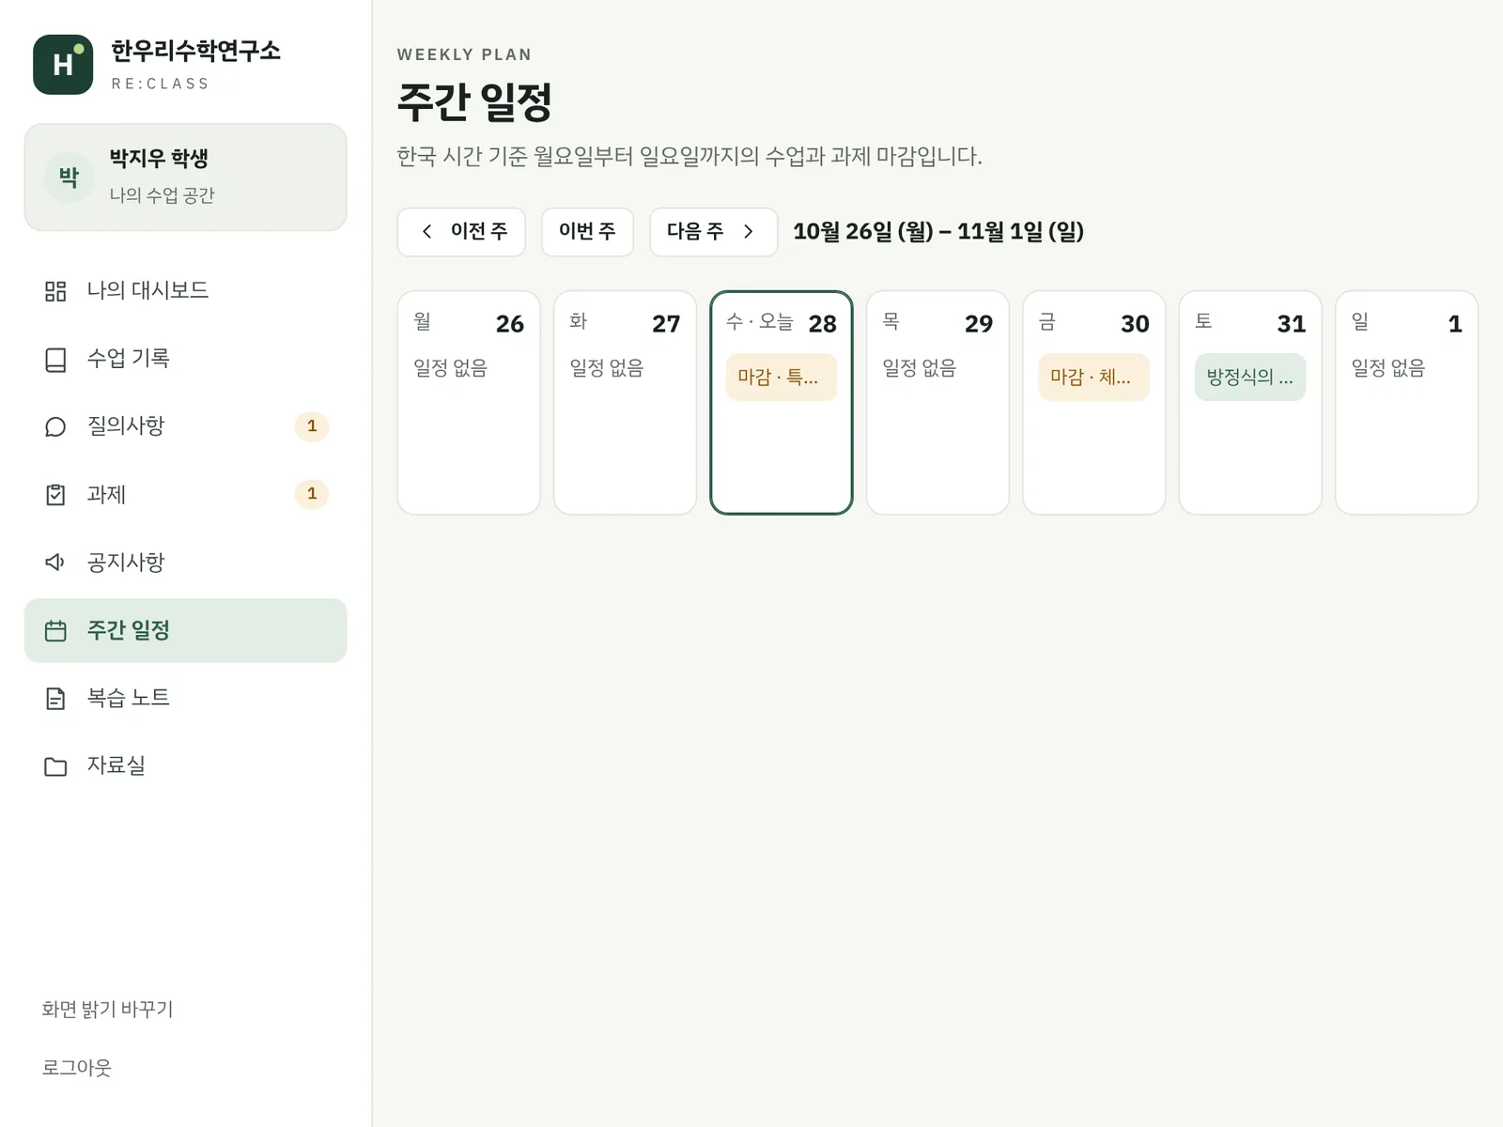Click the 과제 notification badge 1
Viewport: 1503px width, 1127px height.
312,494
